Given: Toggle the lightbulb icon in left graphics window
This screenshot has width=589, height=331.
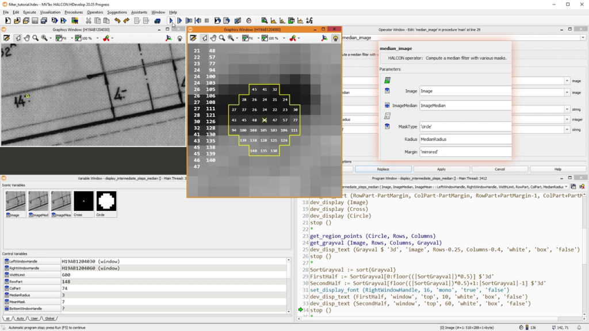Looking at the screenshot, I should pos(179,39).
